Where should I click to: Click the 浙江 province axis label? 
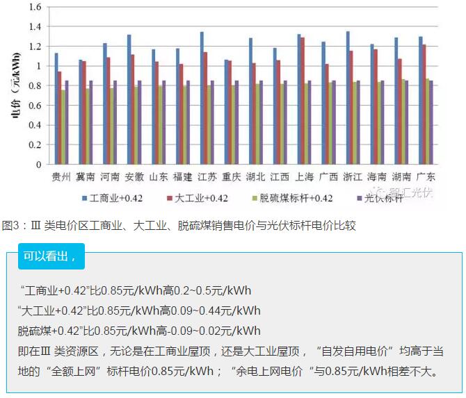pos(352,177)
